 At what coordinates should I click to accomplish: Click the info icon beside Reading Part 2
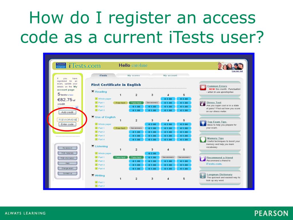pyautogui.click(x=96, y=106)
